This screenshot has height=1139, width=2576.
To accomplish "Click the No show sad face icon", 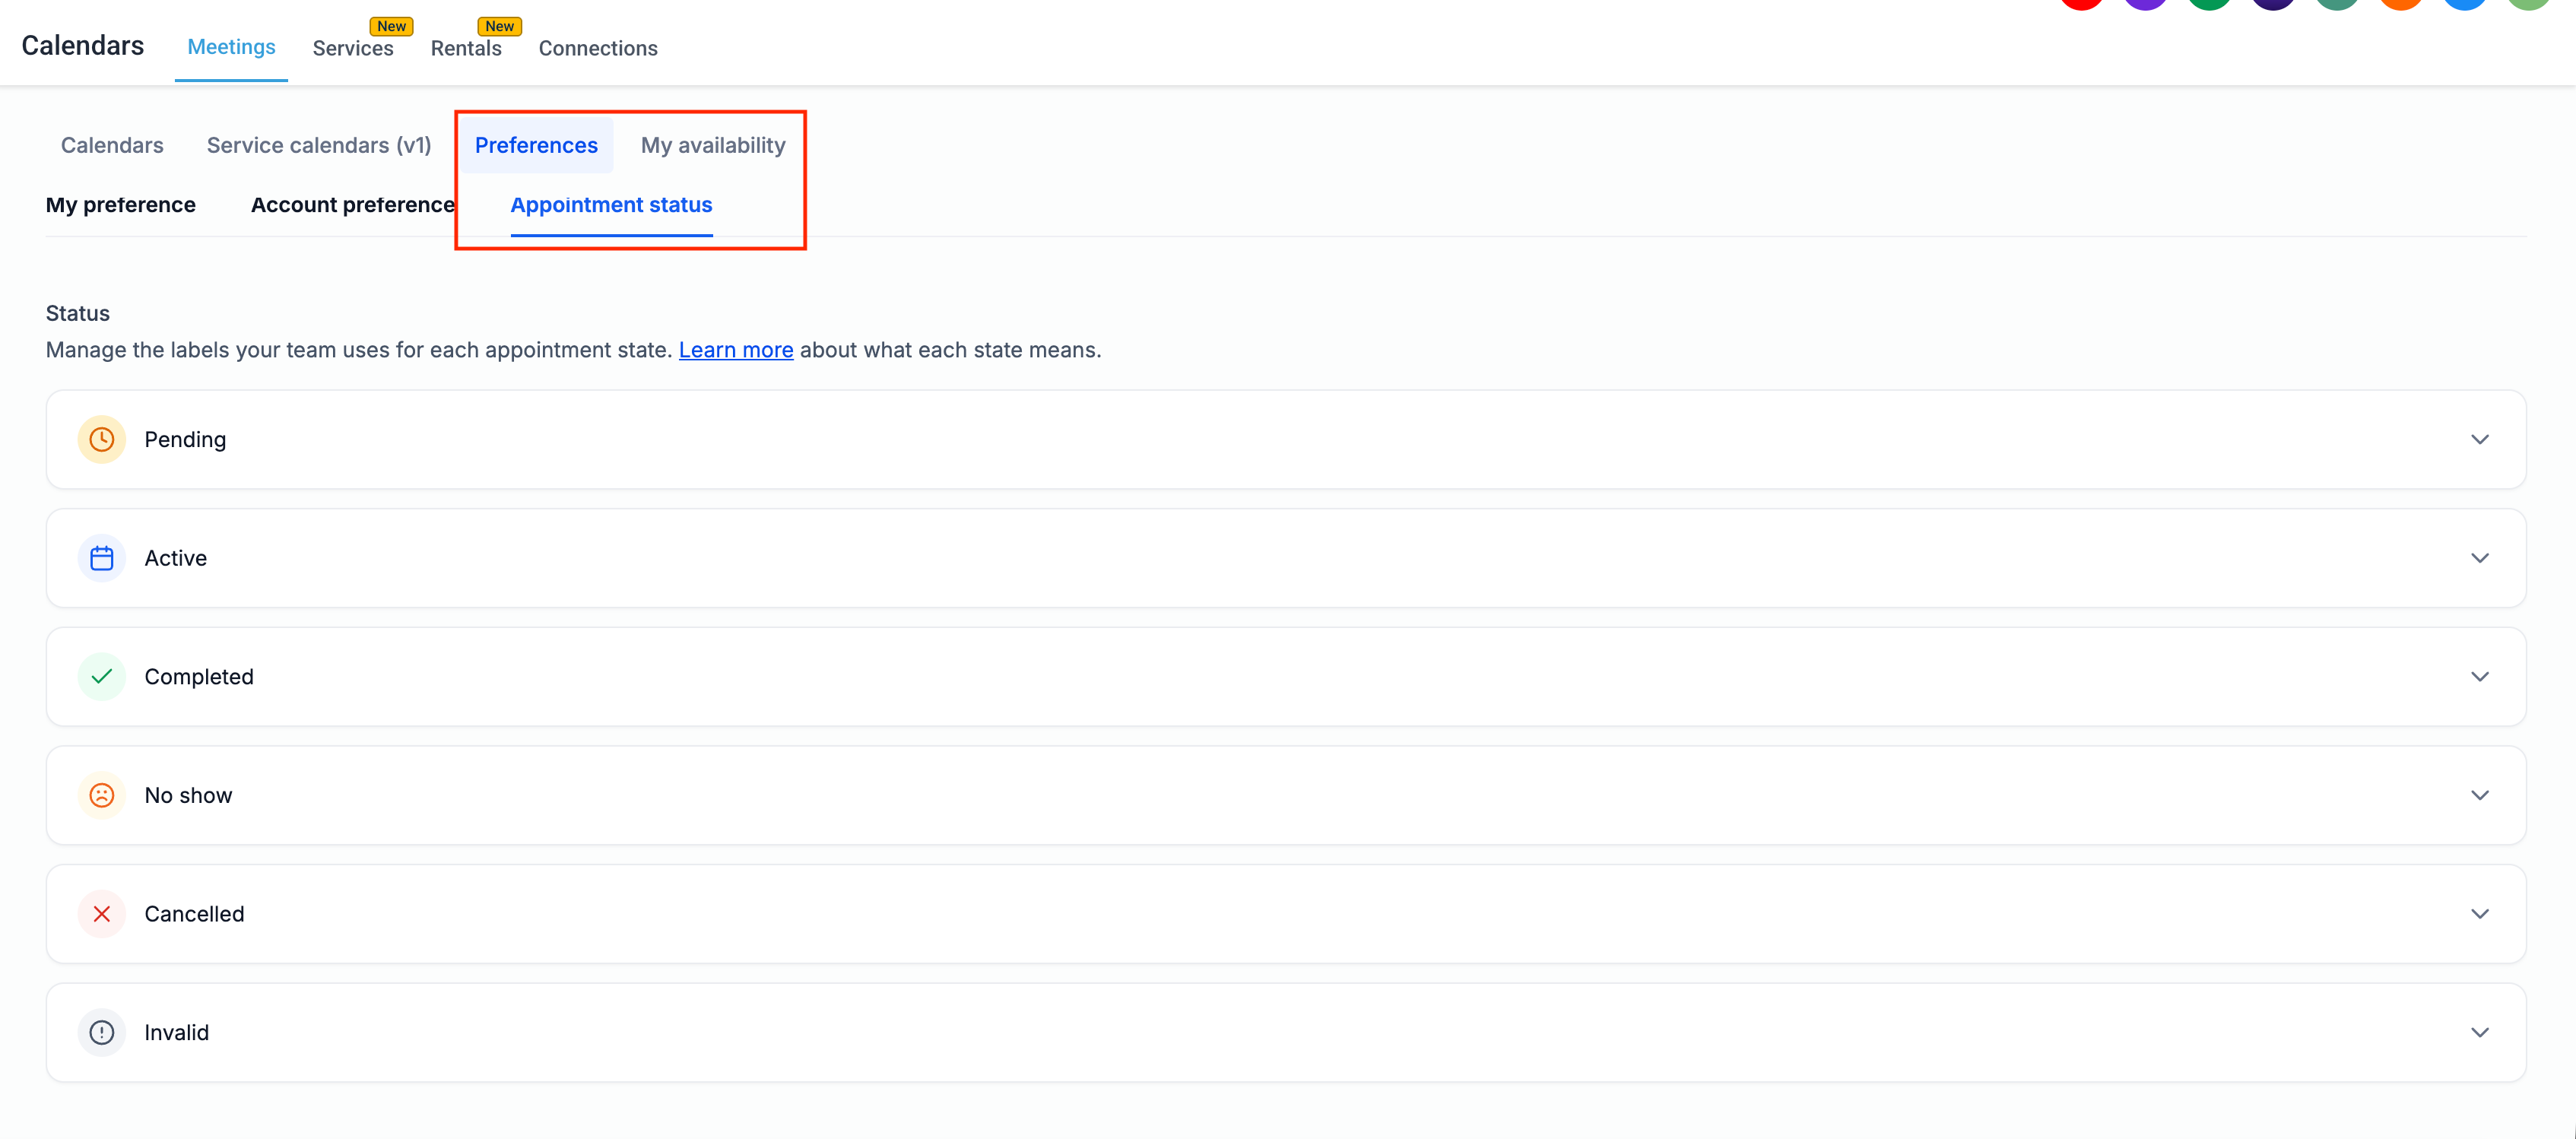I will [101, 795].
